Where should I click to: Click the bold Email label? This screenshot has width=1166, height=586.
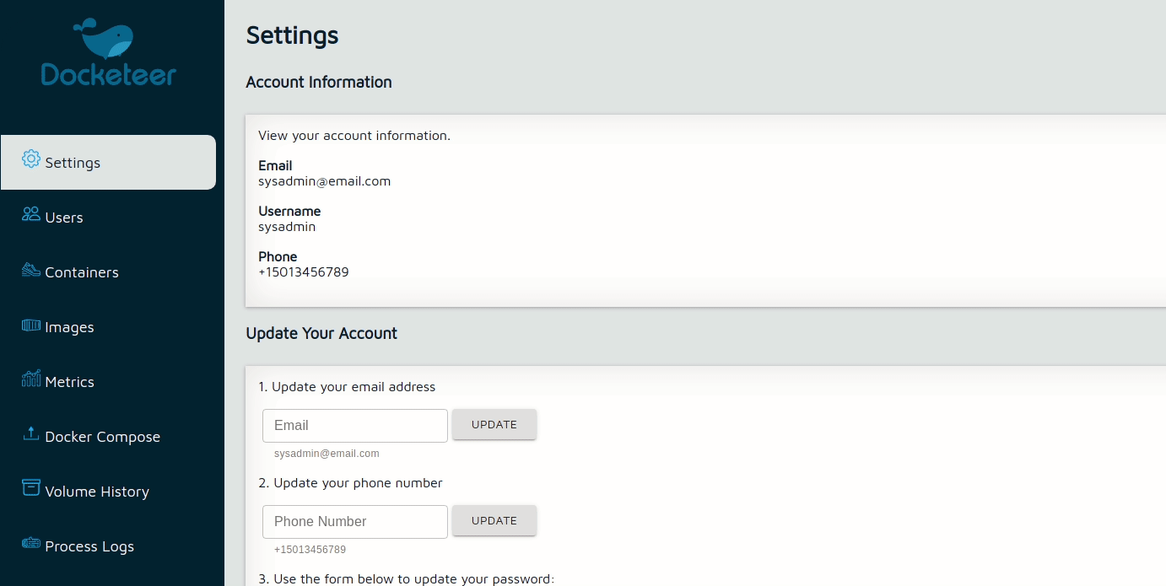275,166
